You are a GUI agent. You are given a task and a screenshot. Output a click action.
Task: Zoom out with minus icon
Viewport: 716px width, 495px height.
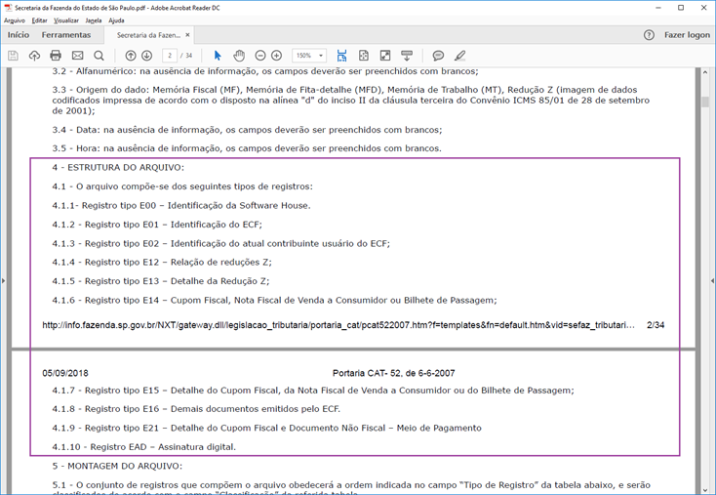(260, 56)
